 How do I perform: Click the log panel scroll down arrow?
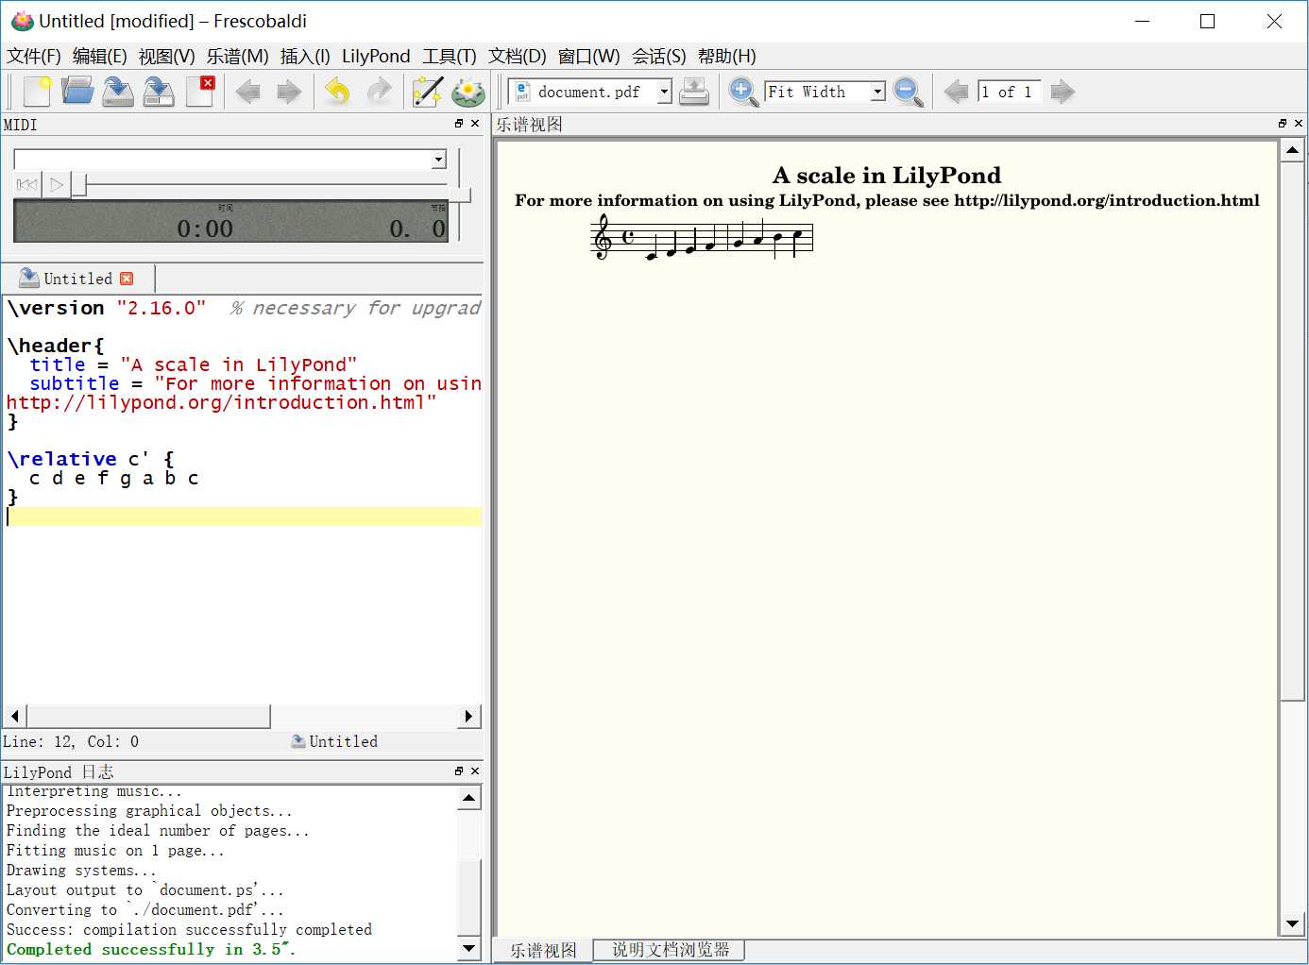point(469,948)
